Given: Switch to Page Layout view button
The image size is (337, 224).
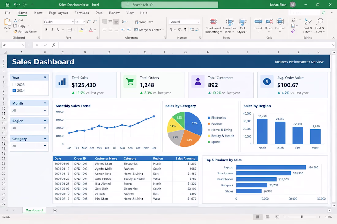Looking at the screenshot, I should click(267, 217).
